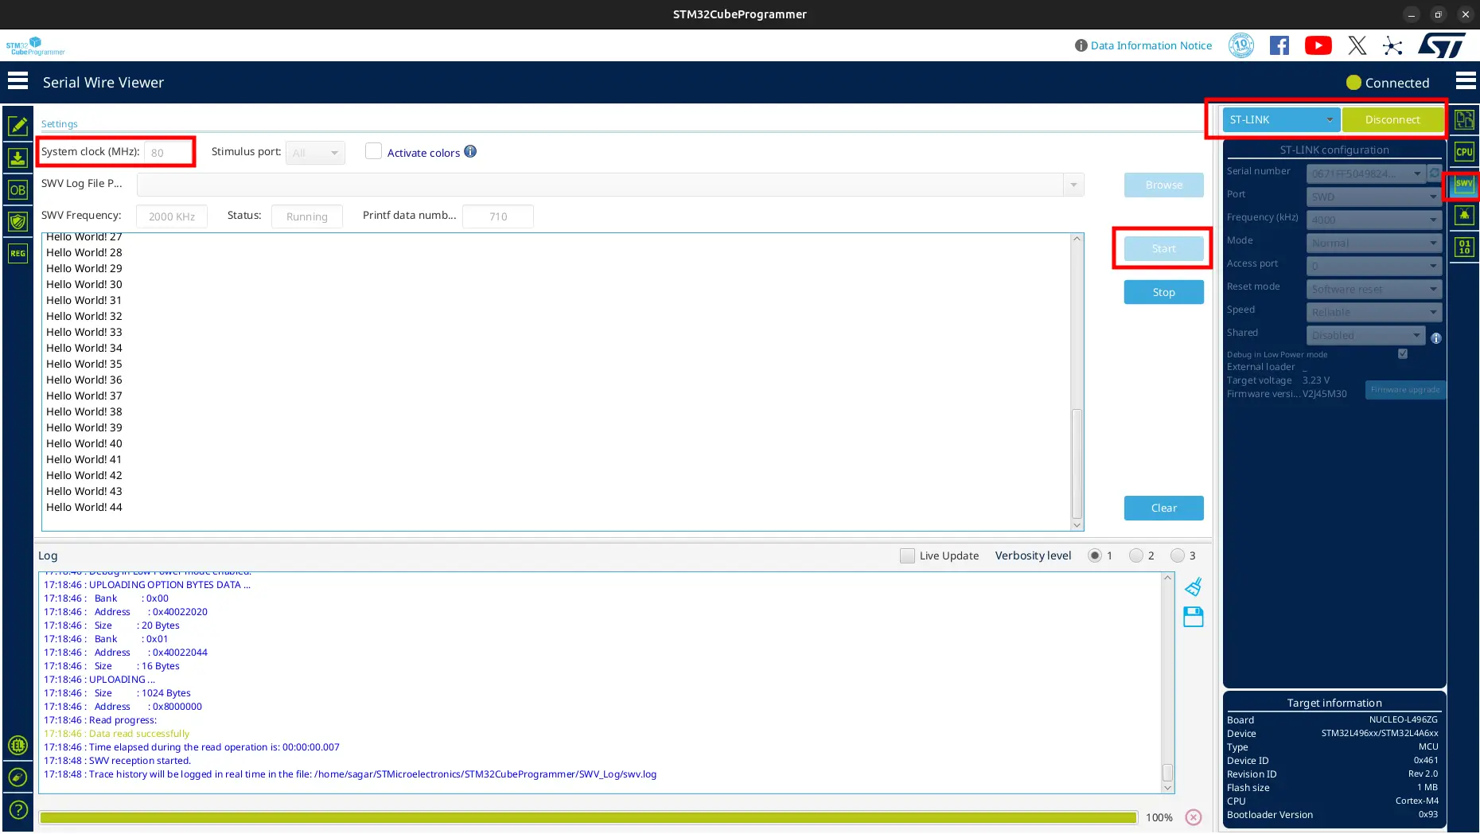Open the external loaders EL icon
The image size is (1480, 834).
click(x=18, y=746)
